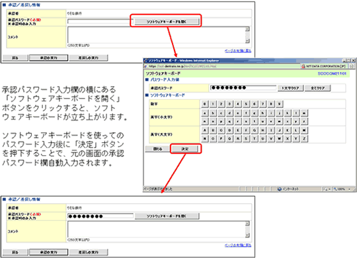Image resolution: width=357 pixels, height=258 pixels.
Task: Tap the uppercase D key
Action: click(x=229, y=130)
